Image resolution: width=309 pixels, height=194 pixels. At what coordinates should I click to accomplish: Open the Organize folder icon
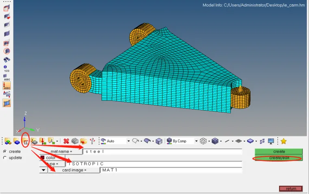pos(84,141)
